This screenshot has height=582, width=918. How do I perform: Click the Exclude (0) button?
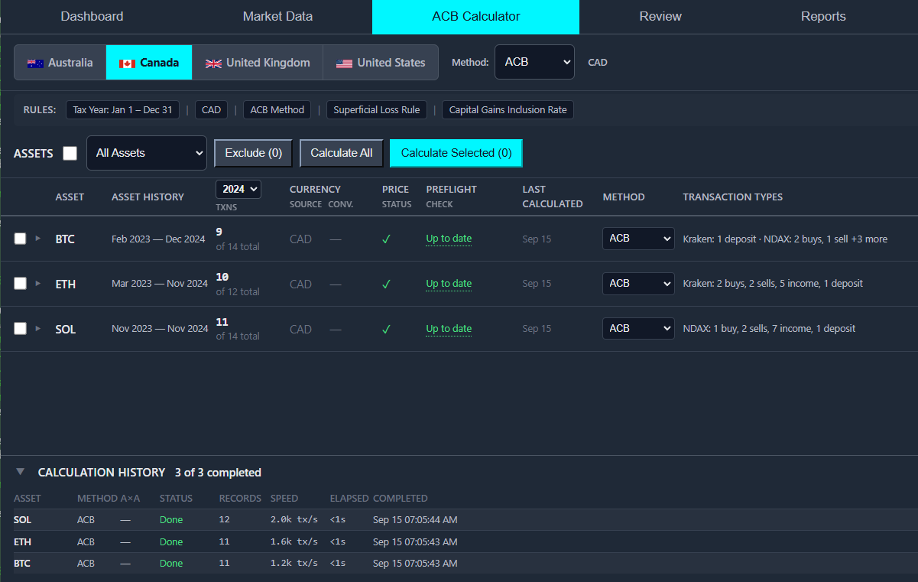click(x=254, y=153)
